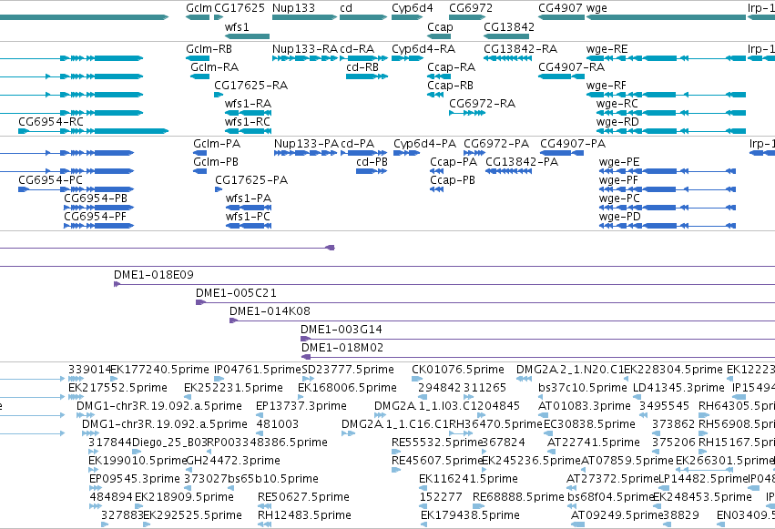The height and width of the screenshot is (529, 775).
Task: Open protein CG13842-PA
Action: pyautogui.click(x=522, y=161)
